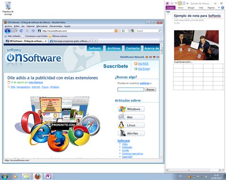The image size is (226, 180).
Task: Click the blog search text field
Action: click(131, 90)
